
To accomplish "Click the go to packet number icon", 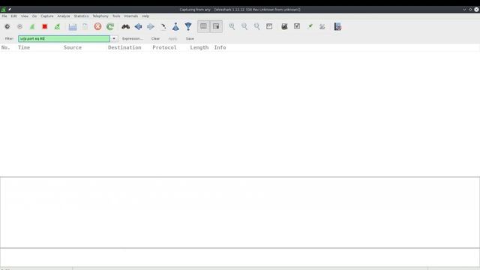I will coord(163,27).
